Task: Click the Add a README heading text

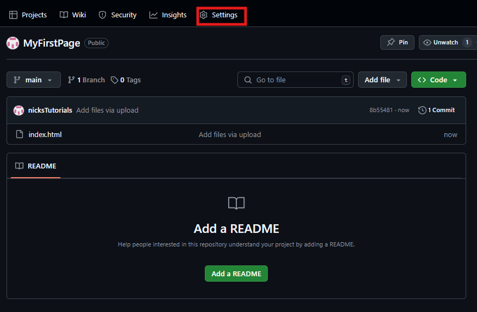Action: pos(236,229)
